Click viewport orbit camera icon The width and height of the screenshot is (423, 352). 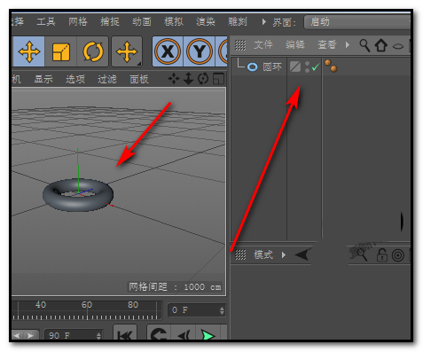203,79
